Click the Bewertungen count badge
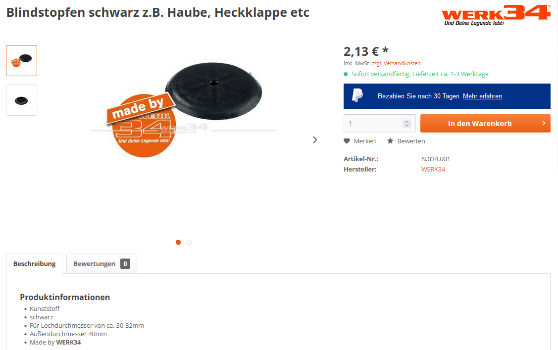 pos(125,263)
